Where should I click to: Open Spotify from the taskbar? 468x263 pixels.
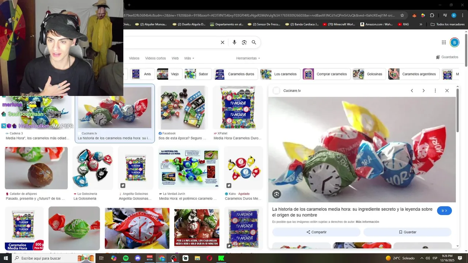pos(126,258)
